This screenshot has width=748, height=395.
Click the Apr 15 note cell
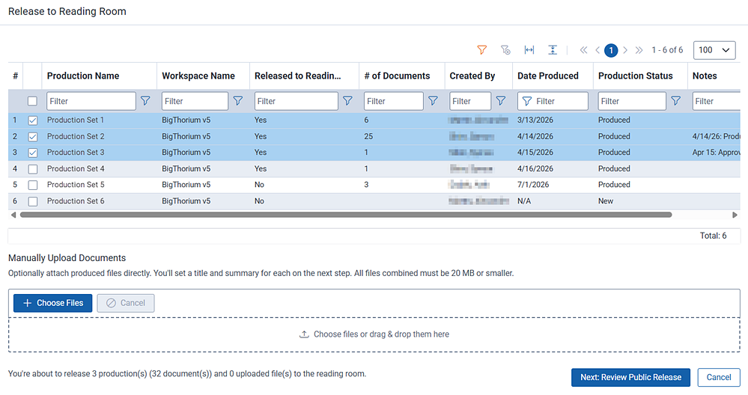pyautogui.click(x=716, y=153)
